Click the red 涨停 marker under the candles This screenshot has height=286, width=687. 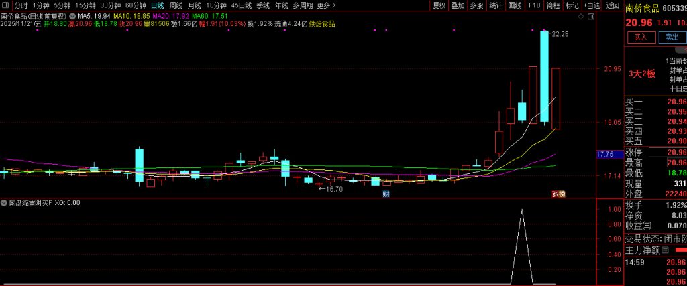point(558,194)
